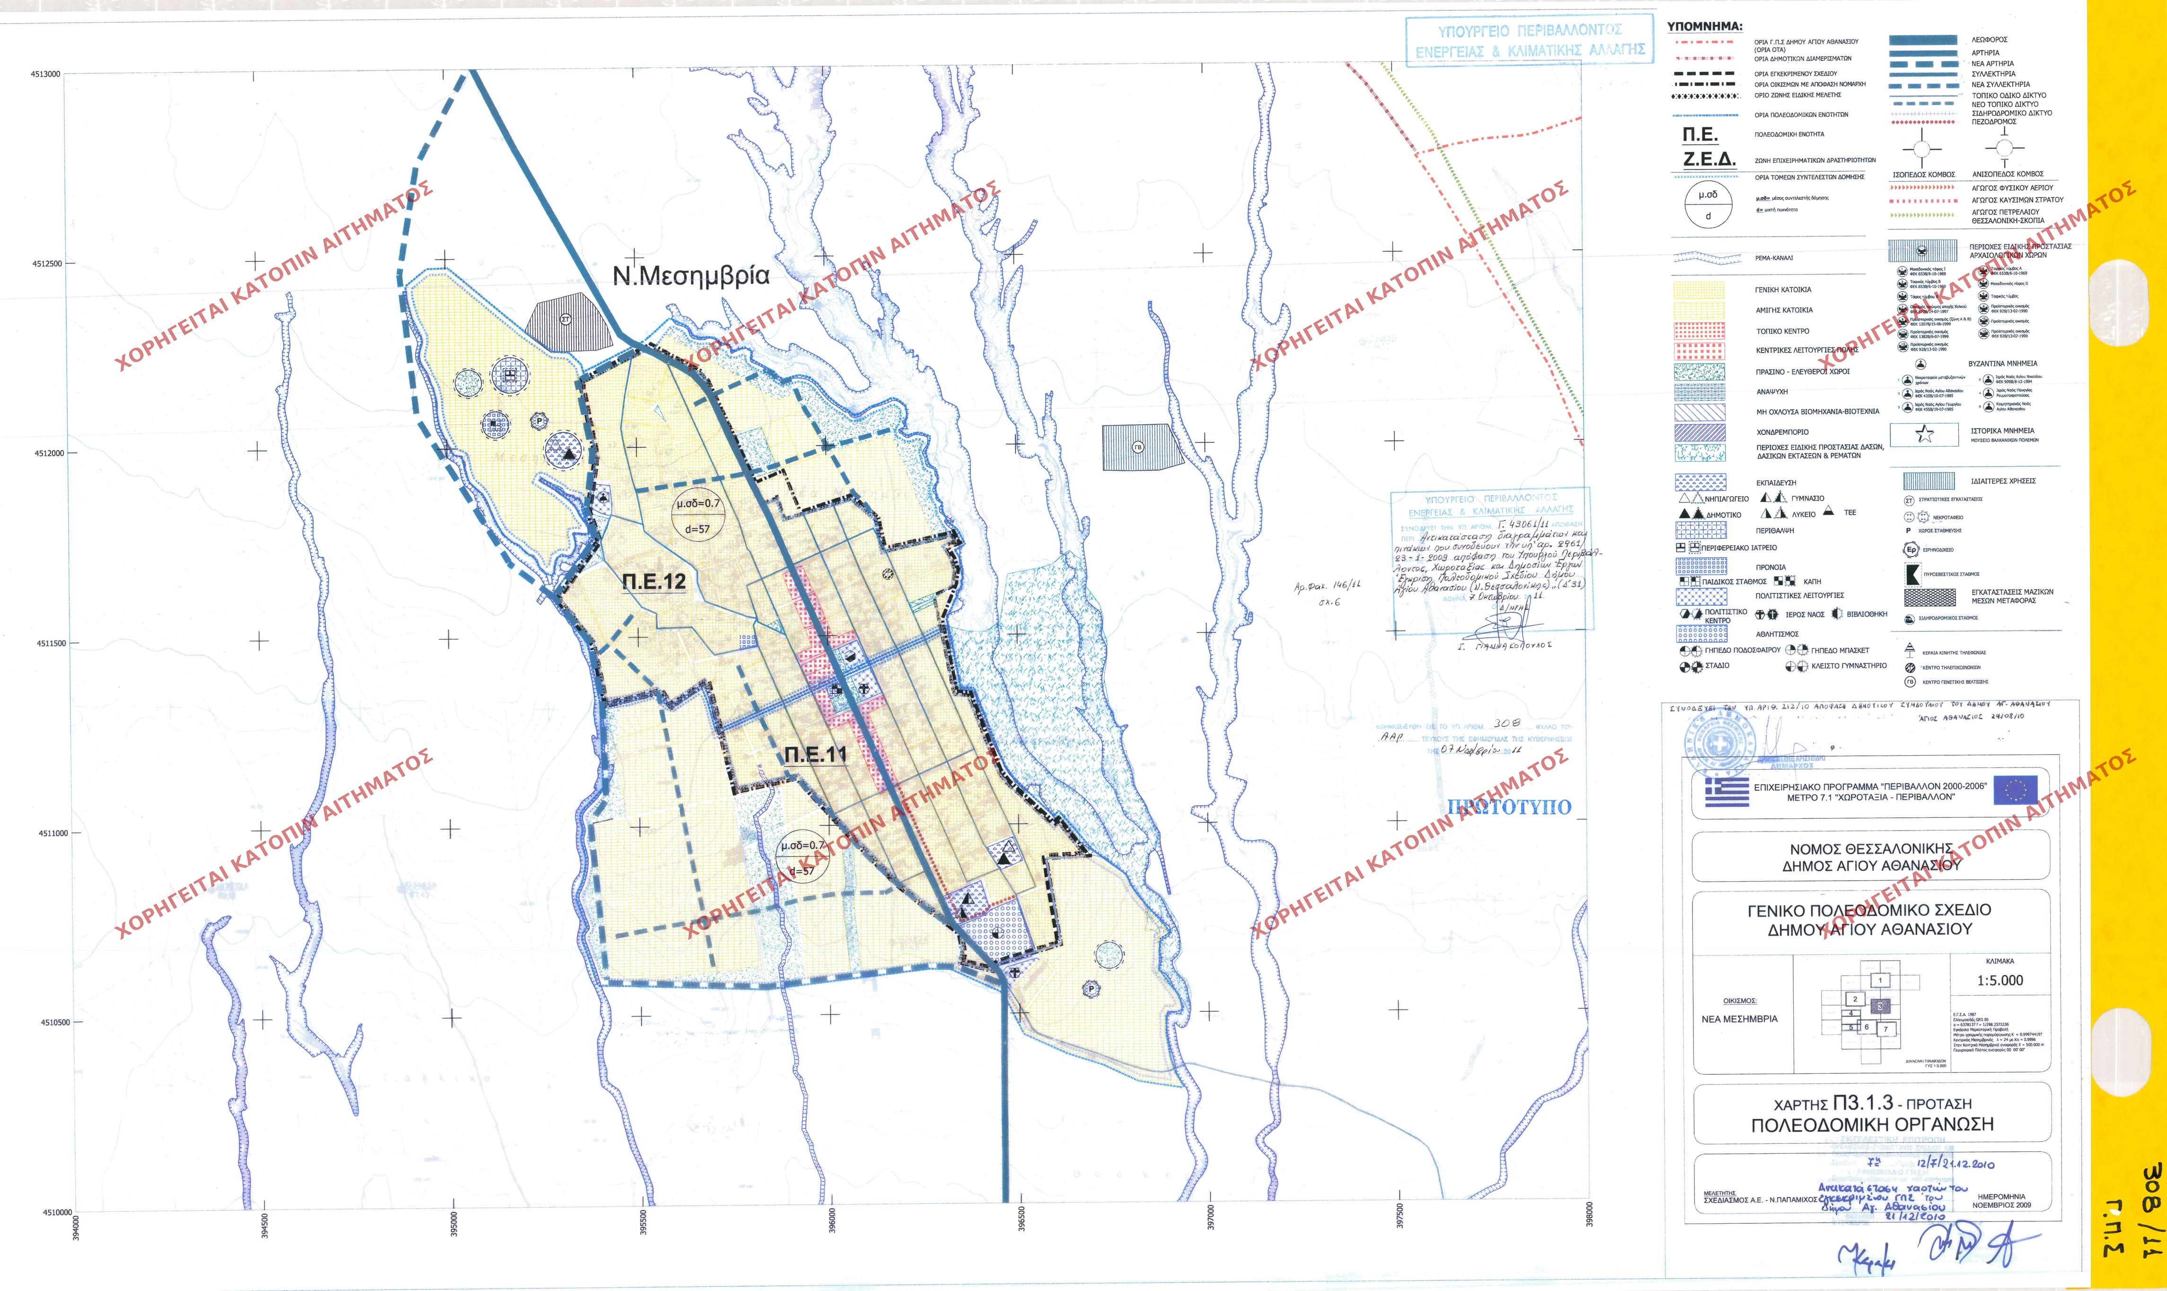The width and height of the screenshot is (2167, 1291).
Task: Click the EU flag in the title block
Action: 2015,790
